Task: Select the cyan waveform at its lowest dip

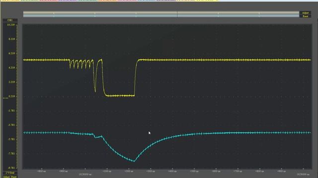Action: tap(134, 161)
